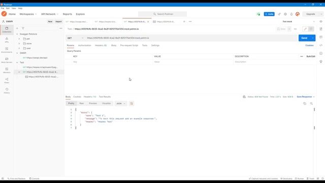This screenshot has height=183, width=325.
Task: Click the Import button
Action: click(x=58, y=21)
